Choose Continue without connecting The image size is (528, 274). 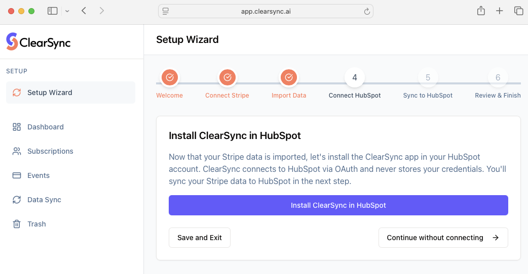tap(443, 238)
